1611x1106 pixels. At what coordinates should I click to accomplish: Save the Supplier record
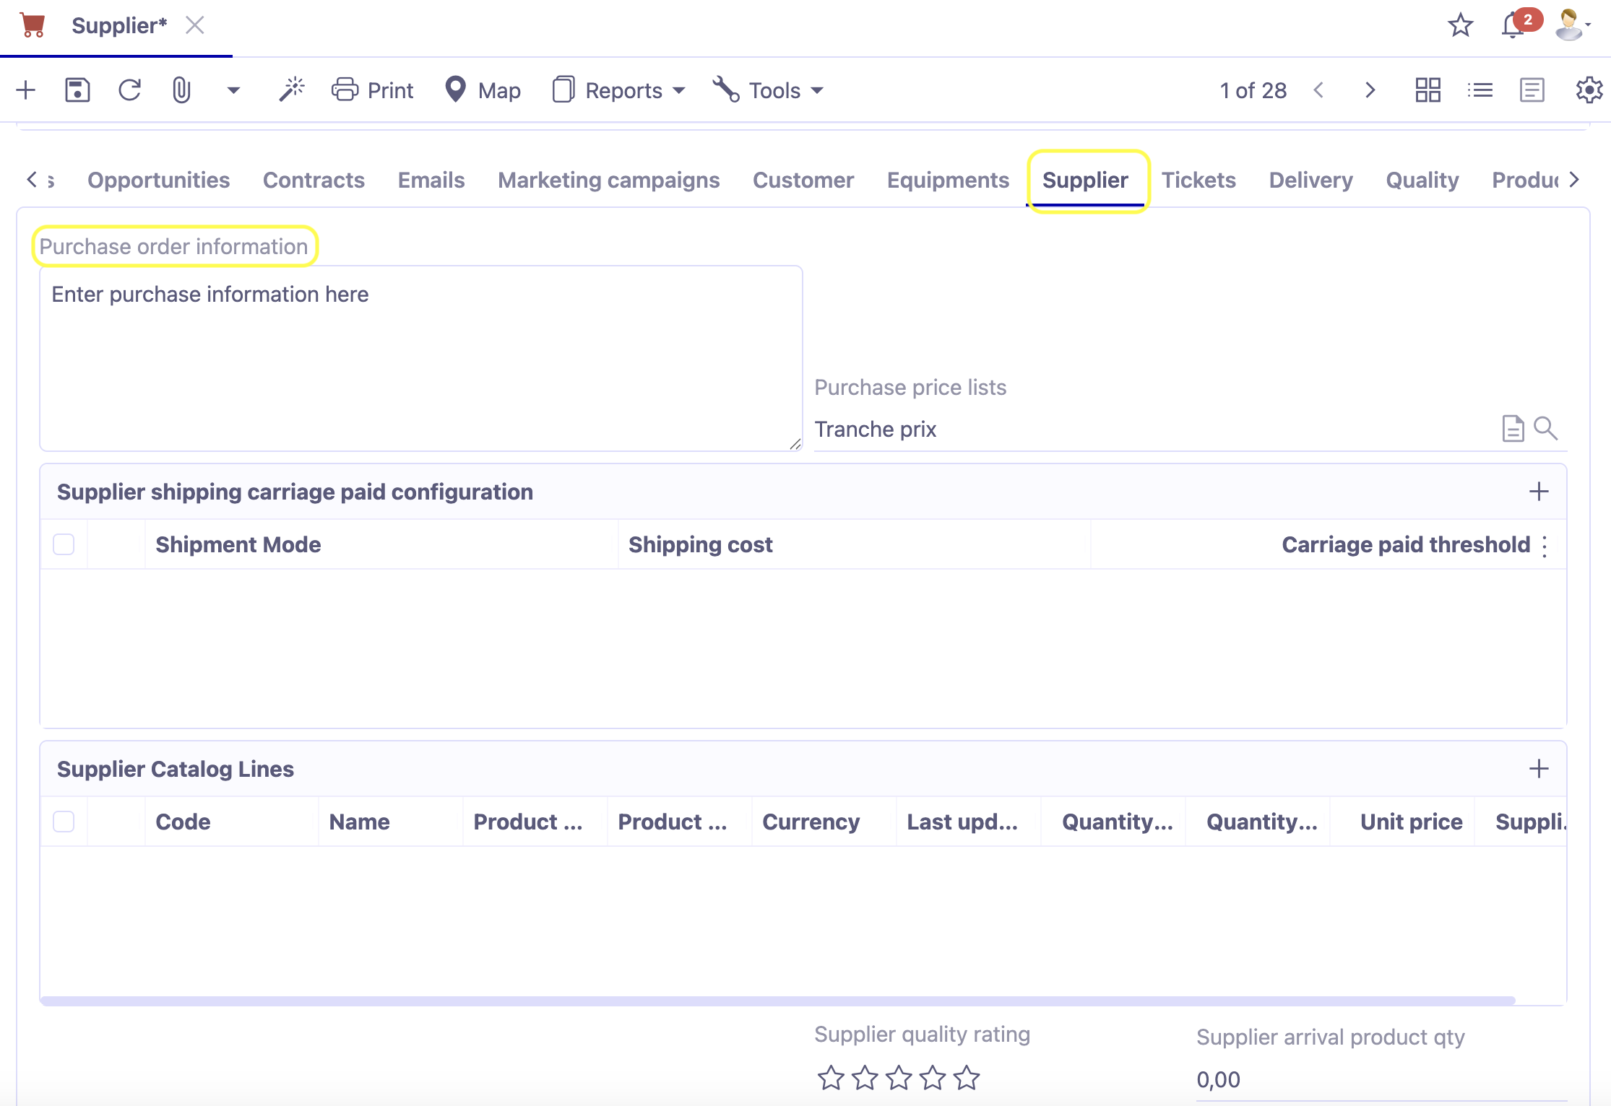78,90
